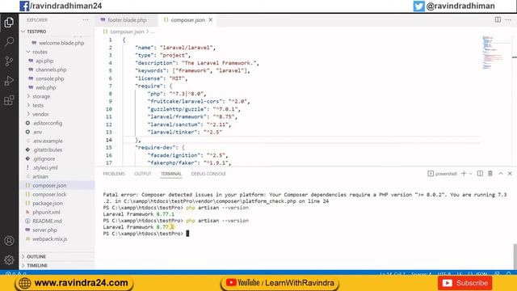Expand the Outline section
517x291 pixels.
57,256
